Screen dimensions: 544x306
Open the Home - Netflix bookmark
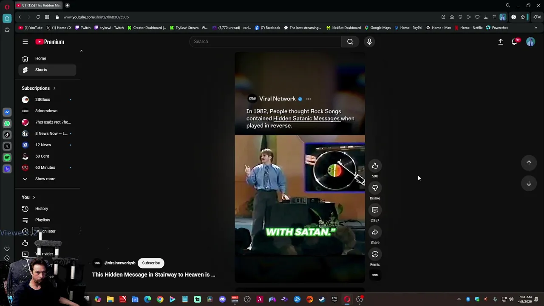[x=468, y=28]
